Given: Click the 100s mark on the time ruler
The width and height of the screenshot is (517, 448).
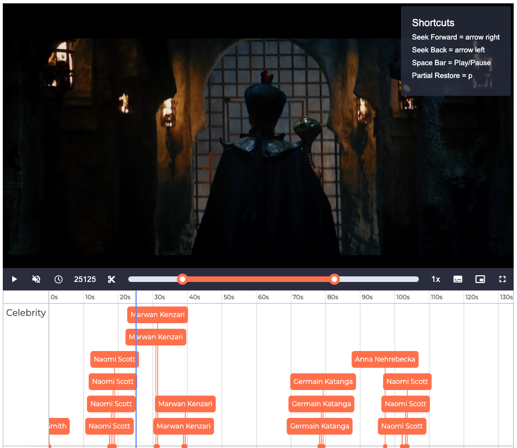Looking at the screenshot, I should [x=403, y=297].
